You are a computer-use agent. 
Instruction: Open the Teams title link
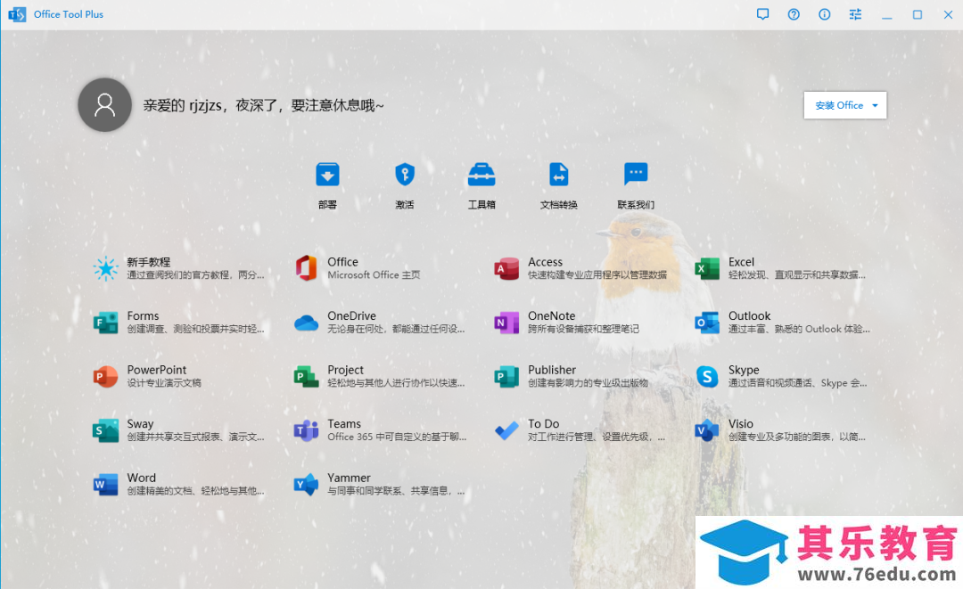tap(344, 424)
